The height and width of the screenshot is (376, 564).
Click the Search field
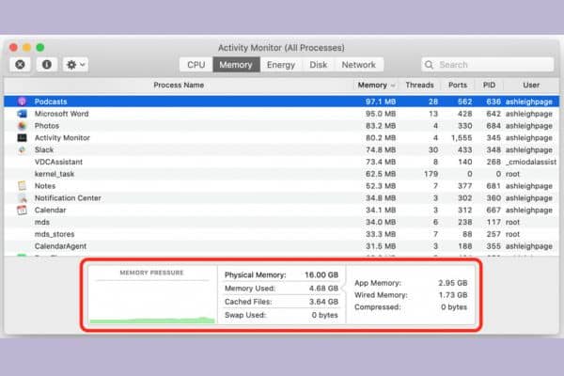point(487,65)
